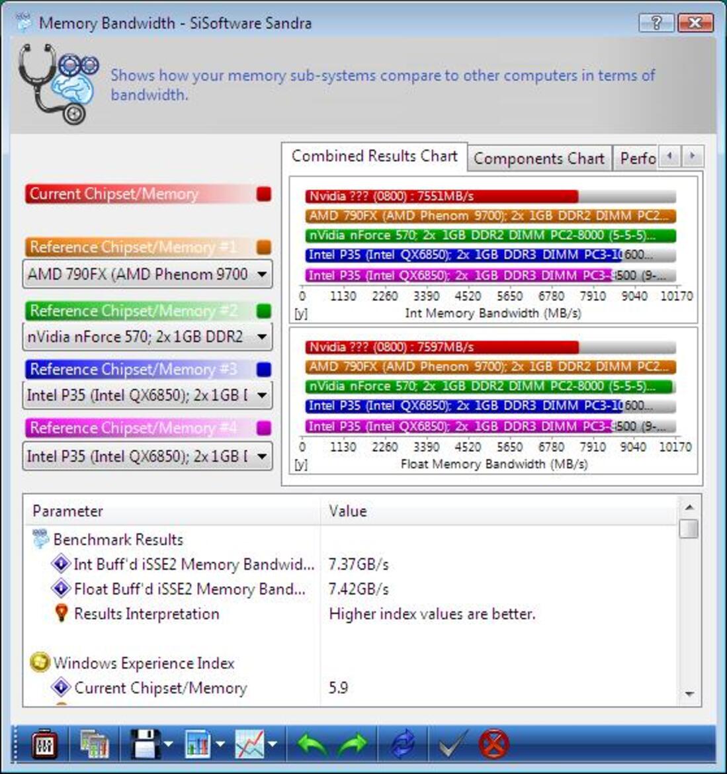The width and height of the screenshot is (727, 774).
Task: Open the AMD 790FX reference dropdown
Action: (x=147, y=274)
